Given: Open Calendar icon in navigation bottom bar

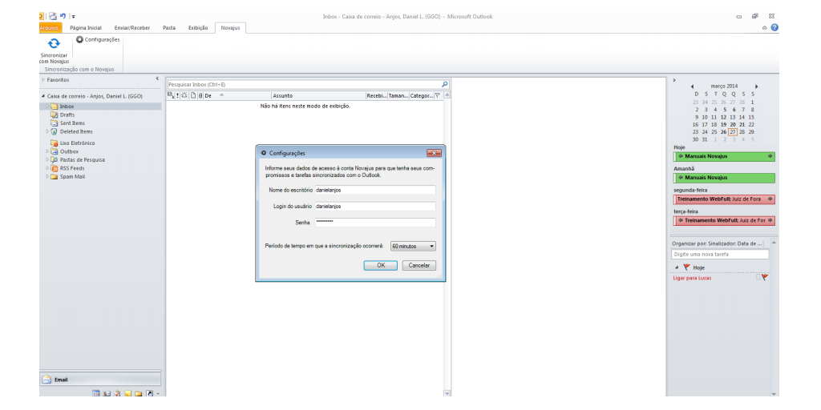Looking at the screenshot, I should pos(96,393).
